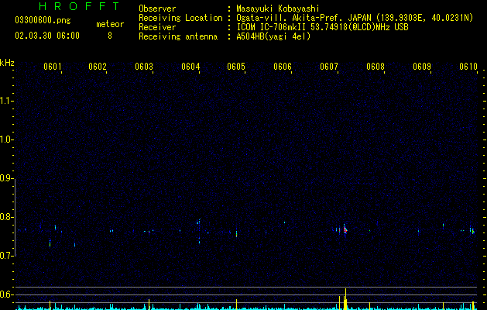Screen dimensions: 487x310
Task: Click the 0605 time marker
Action: 236,67
